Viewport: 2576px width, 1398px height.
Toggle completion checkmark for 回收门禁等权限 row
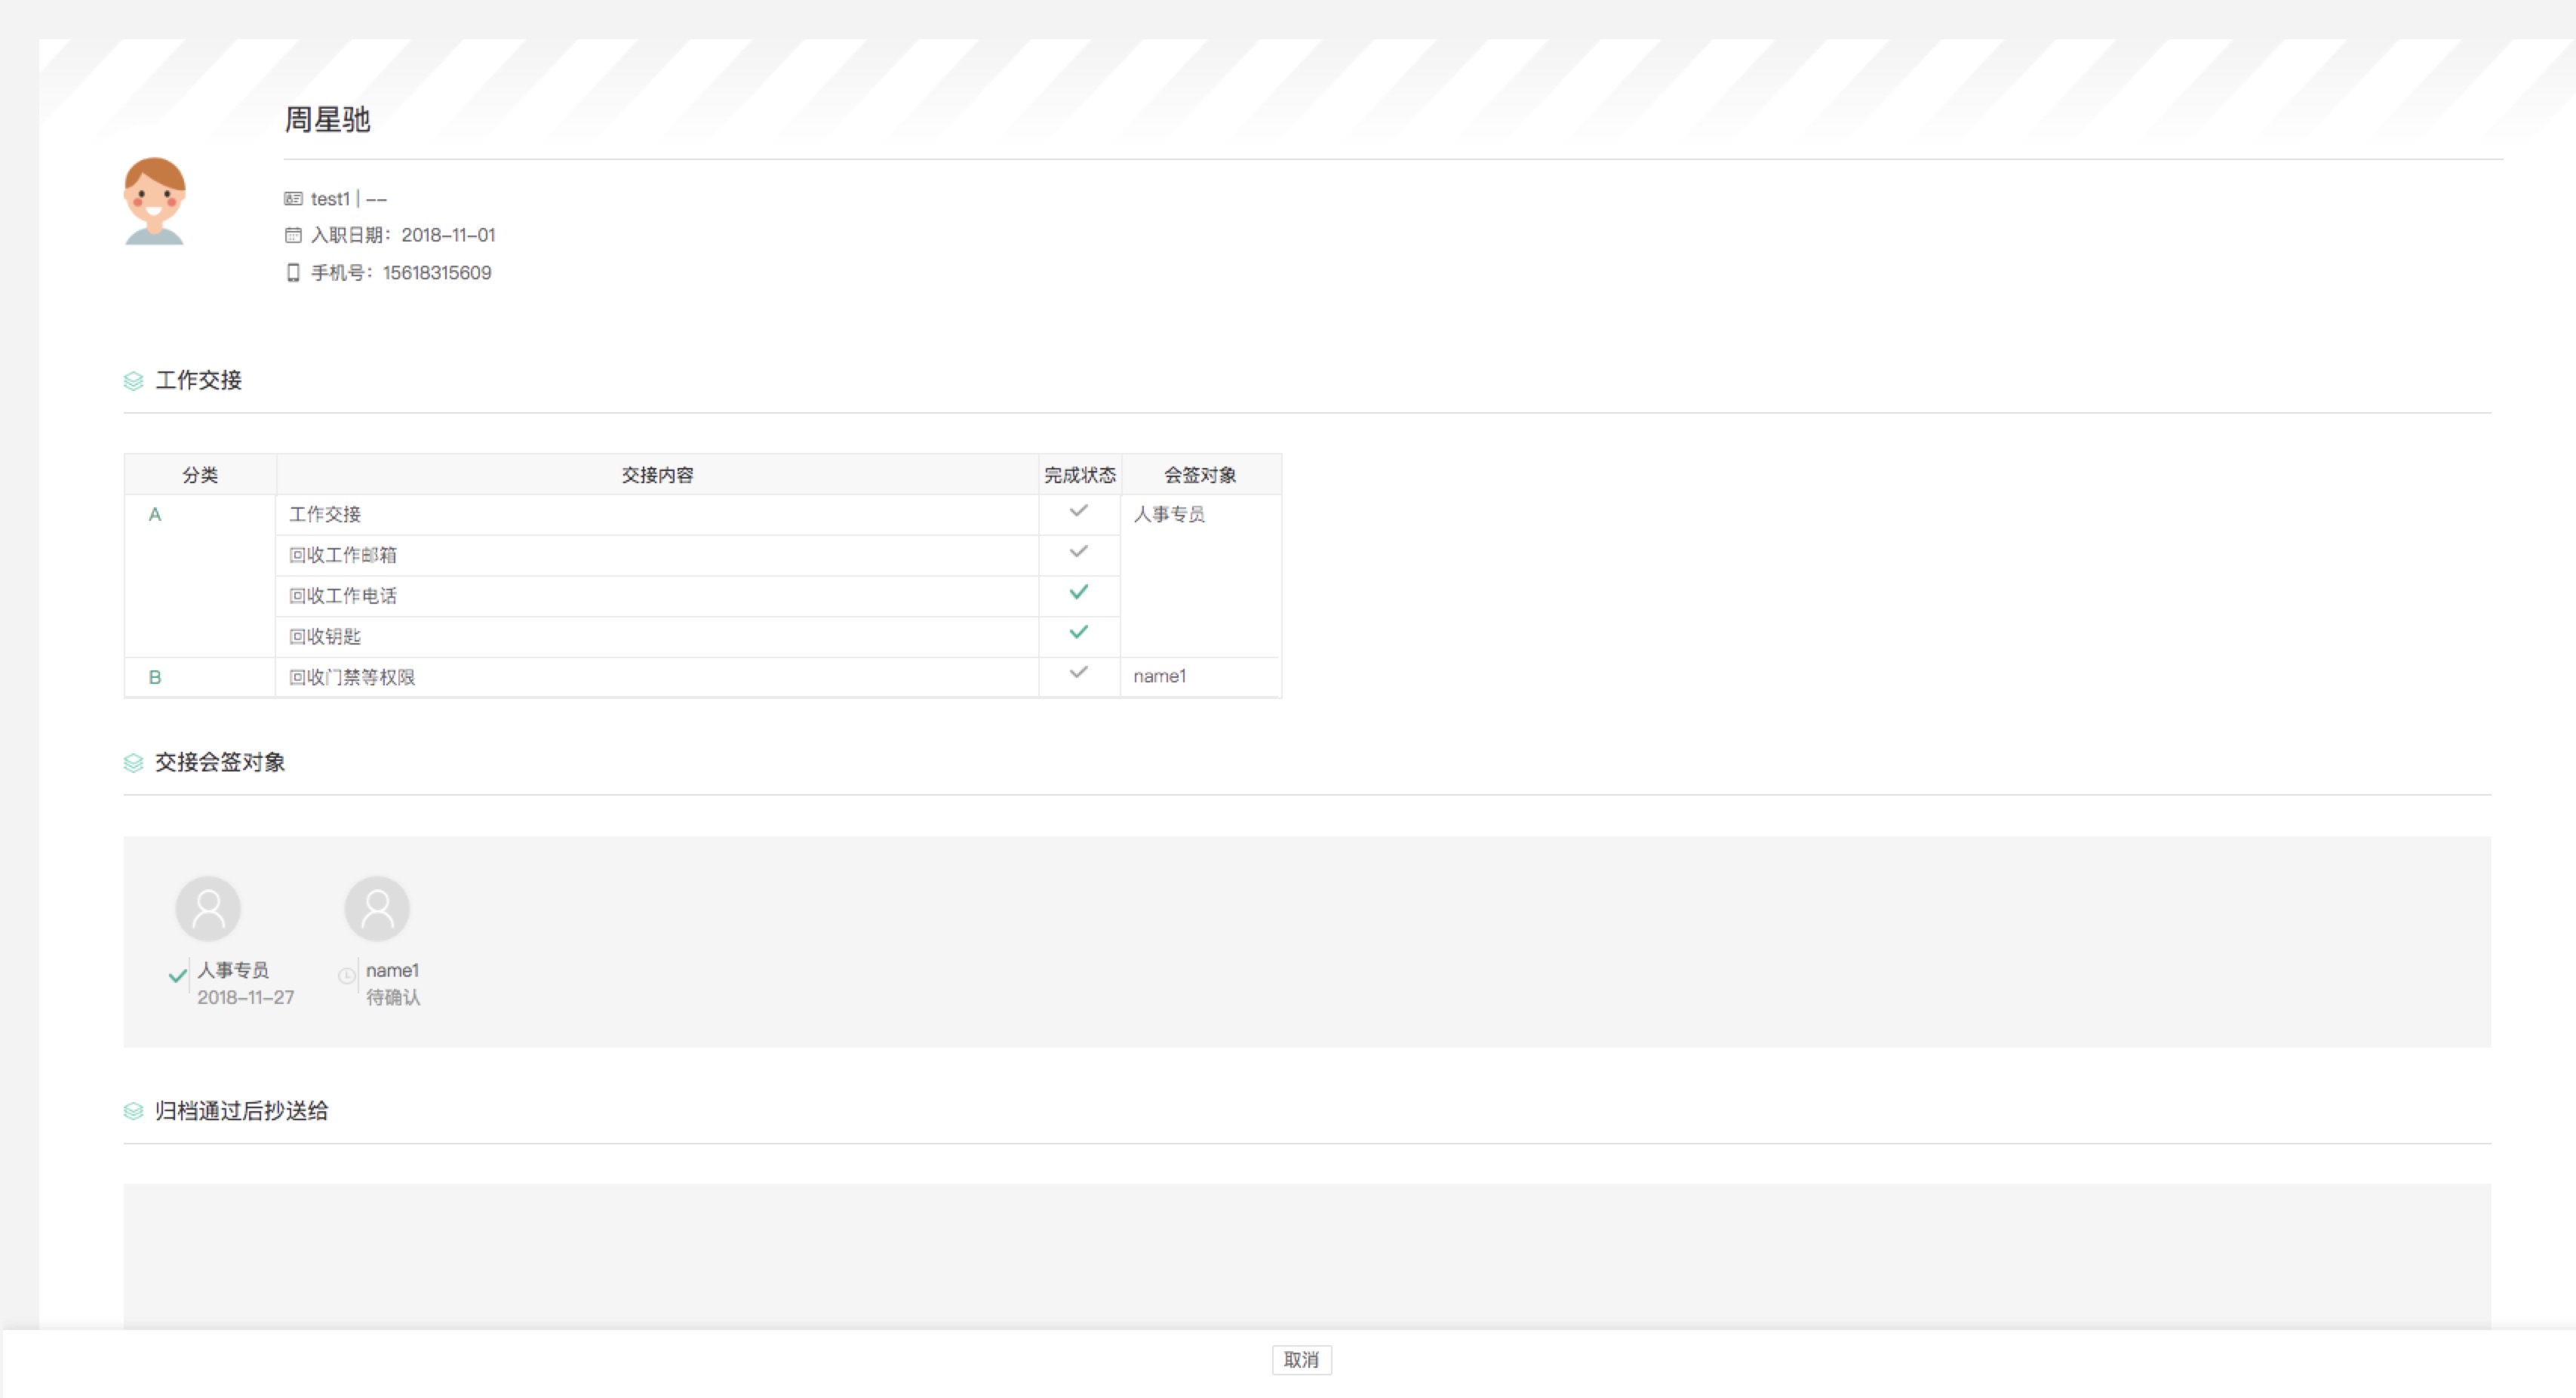pos(1078,673)
